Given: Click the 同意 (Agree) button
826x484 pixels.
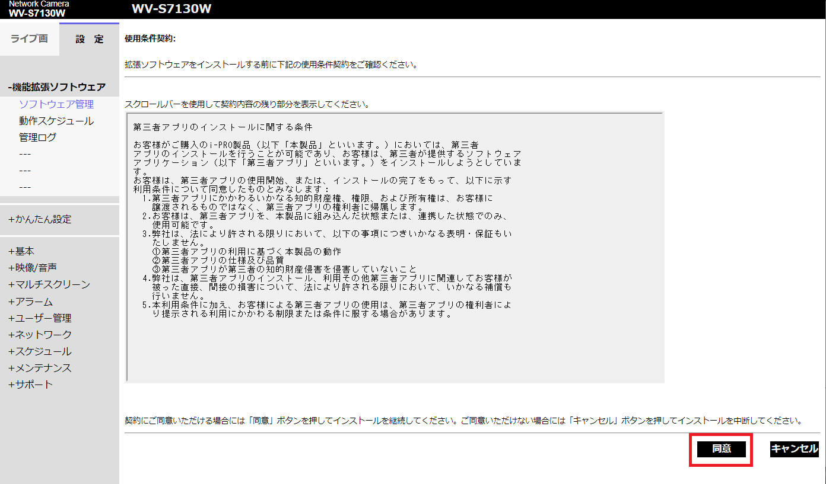Looking at the screenshot, I should [721, 449].
